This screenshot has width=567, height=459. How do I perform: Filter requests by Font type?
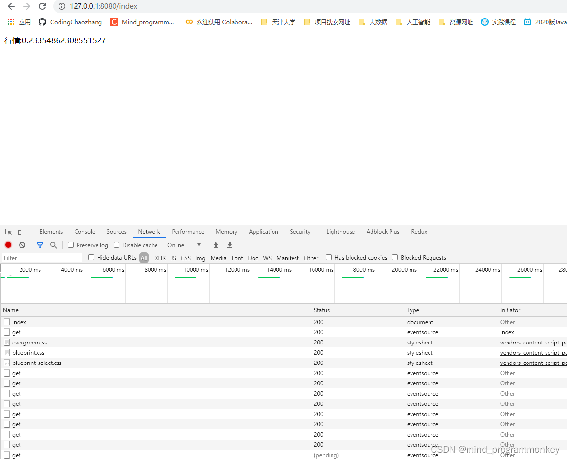coord(237,258)
